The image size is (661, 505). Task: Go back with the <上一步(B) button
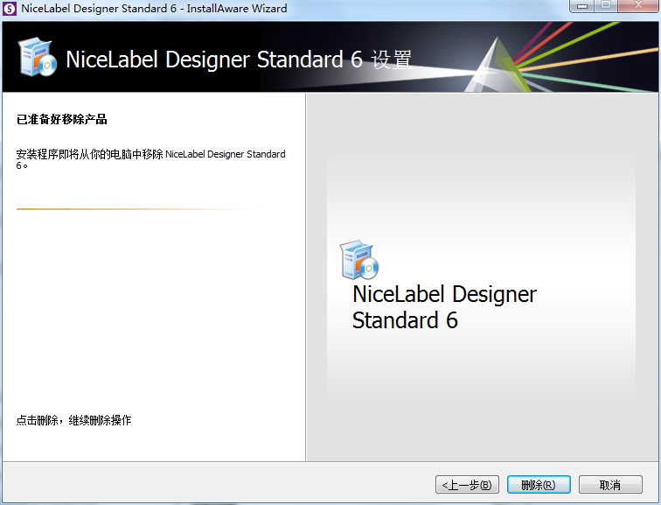(467, 484)
